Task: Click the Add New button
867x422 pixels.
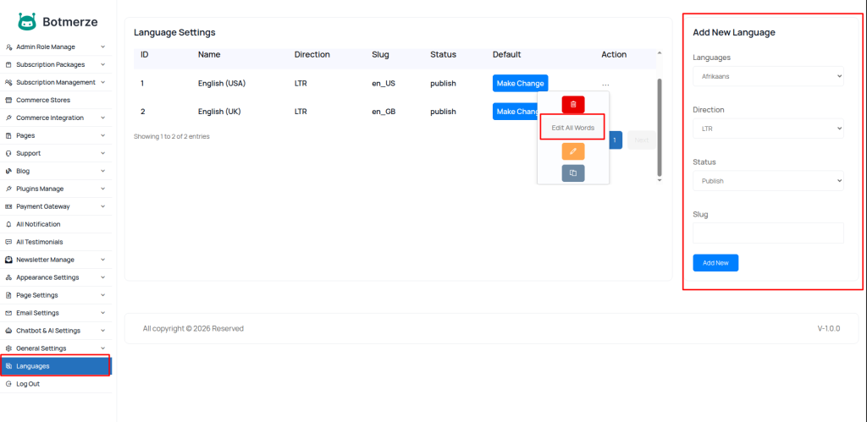Action: (x=715, y=263)
